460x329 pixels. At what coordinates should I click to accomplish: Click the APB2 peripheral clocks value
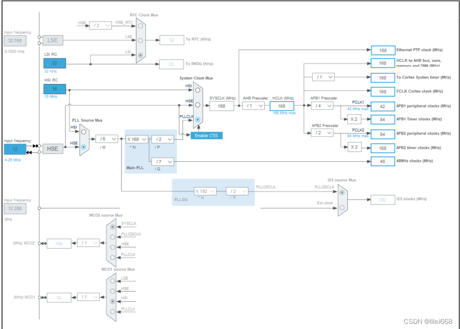click(383, 134)
